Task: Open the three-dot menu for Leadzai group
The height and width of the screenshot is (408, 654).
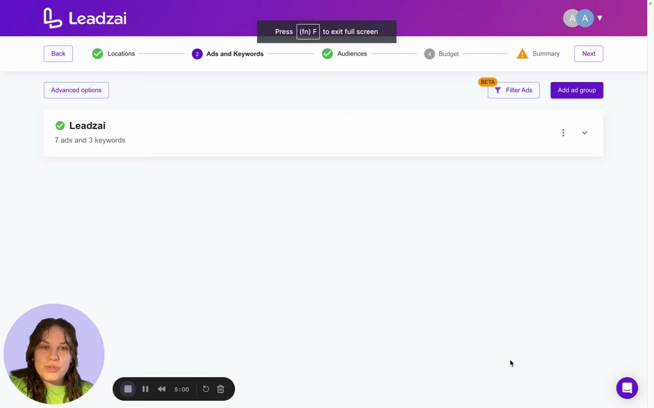Action: [x=563, y=133]
